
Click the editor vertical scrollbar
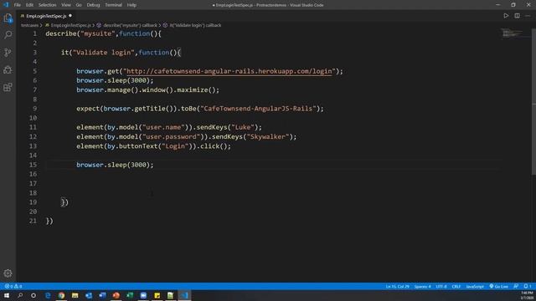533,102
